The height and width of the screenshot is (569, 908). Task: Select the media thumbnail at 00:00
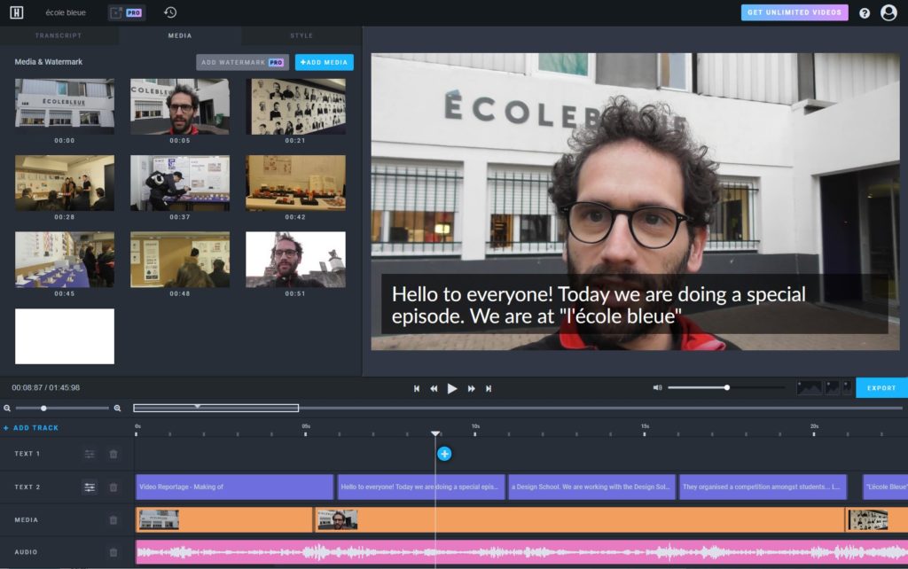[64, 106]
